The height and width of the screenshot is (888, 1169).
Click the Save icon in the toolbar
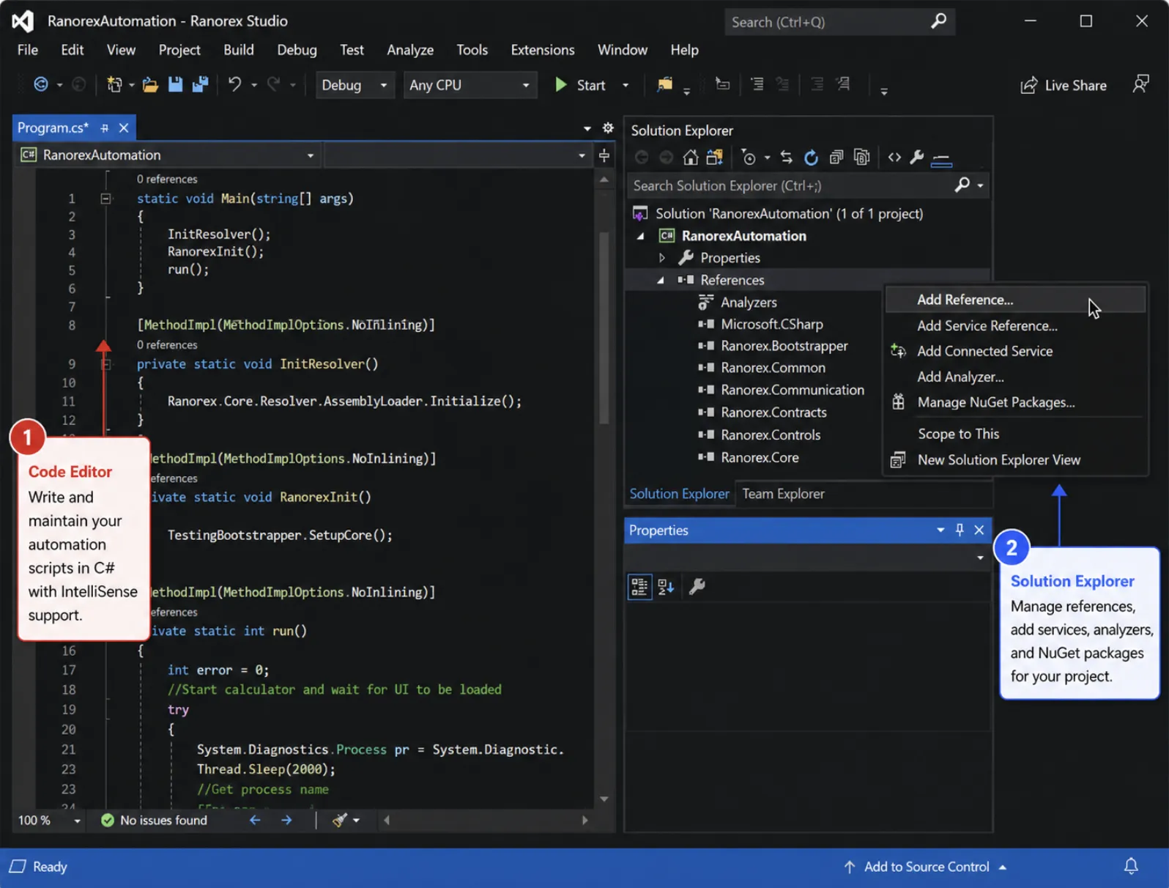(175, 85)
